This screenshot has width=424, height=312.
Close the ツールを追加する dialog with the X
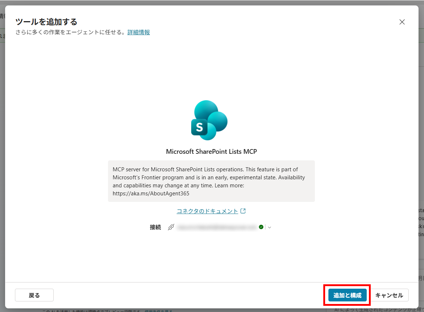(402, 22)
